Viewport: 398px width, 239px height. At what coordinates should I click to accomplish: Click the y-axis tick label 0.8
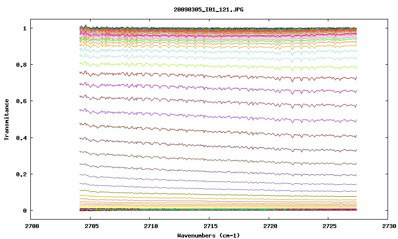coord(21,65)
